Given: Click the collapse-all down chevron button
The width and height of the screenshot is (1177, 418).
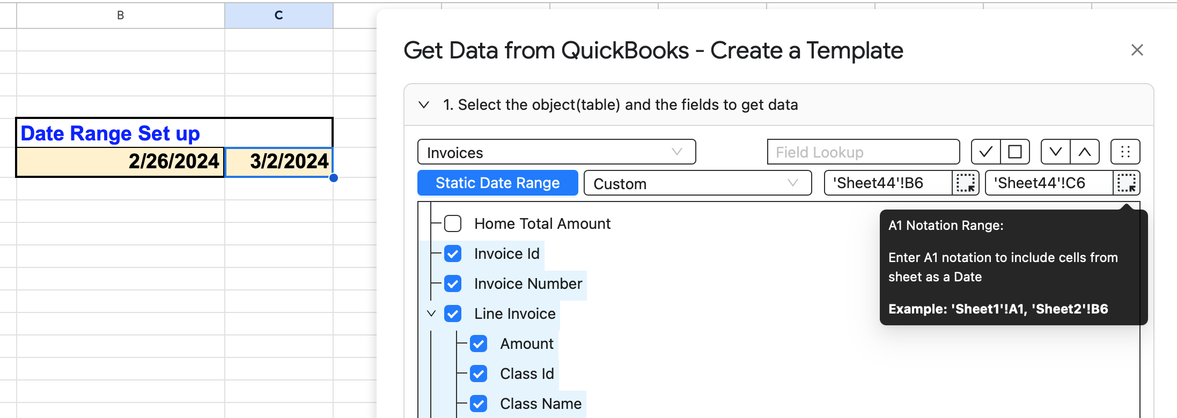Looking at the screenshot, I should [x=1056, y=152].
